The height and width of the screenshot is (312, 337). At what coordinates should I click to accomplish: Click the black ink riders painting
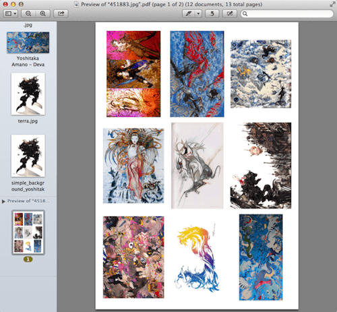261,166
